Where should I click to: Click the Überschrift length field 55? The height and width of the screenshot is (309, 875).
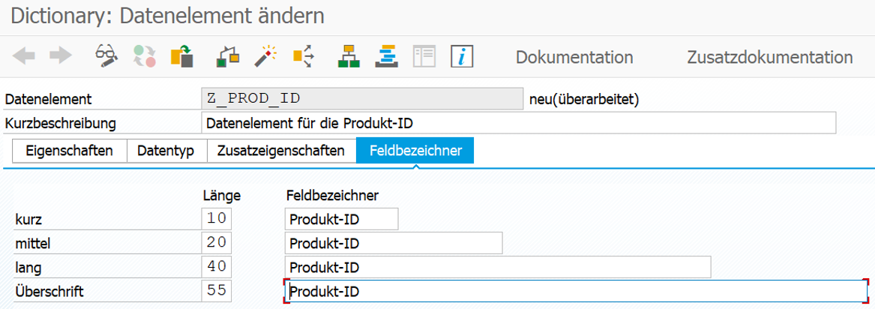(x=216, y=291)
